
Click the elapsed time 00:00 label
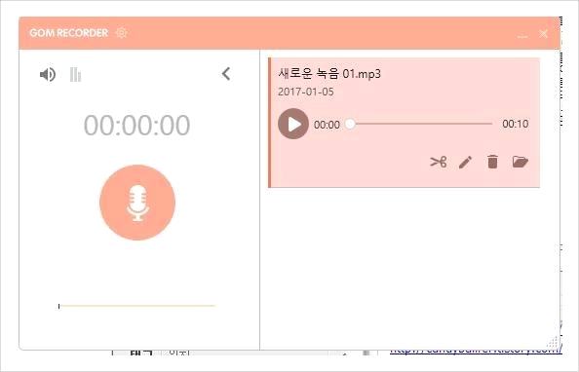tap(327, 125)
